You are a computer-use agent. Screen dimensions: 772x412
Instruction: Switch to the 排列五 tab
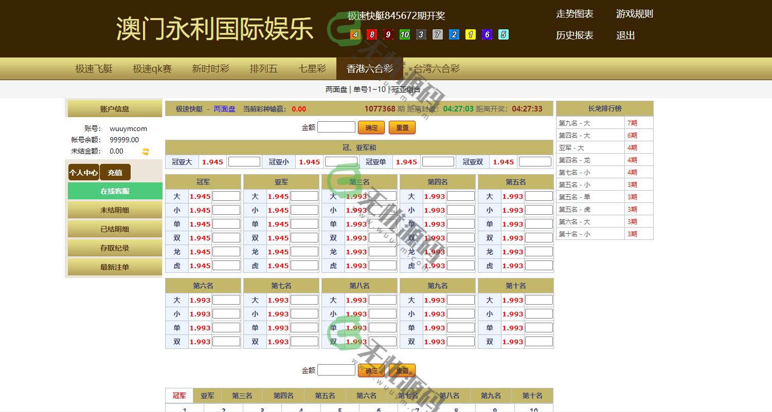pos(263,68)
